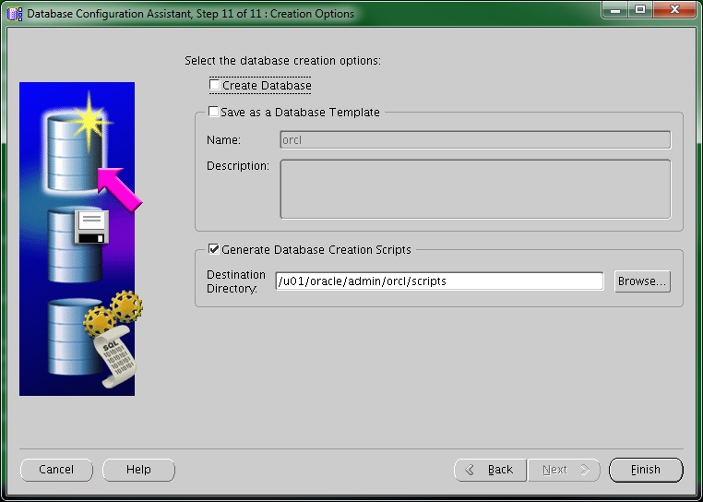This screenshot has width=703, height=502.
Task: Click the 'Name:' label
Action: pyautogui.click(x=223, y=140)
